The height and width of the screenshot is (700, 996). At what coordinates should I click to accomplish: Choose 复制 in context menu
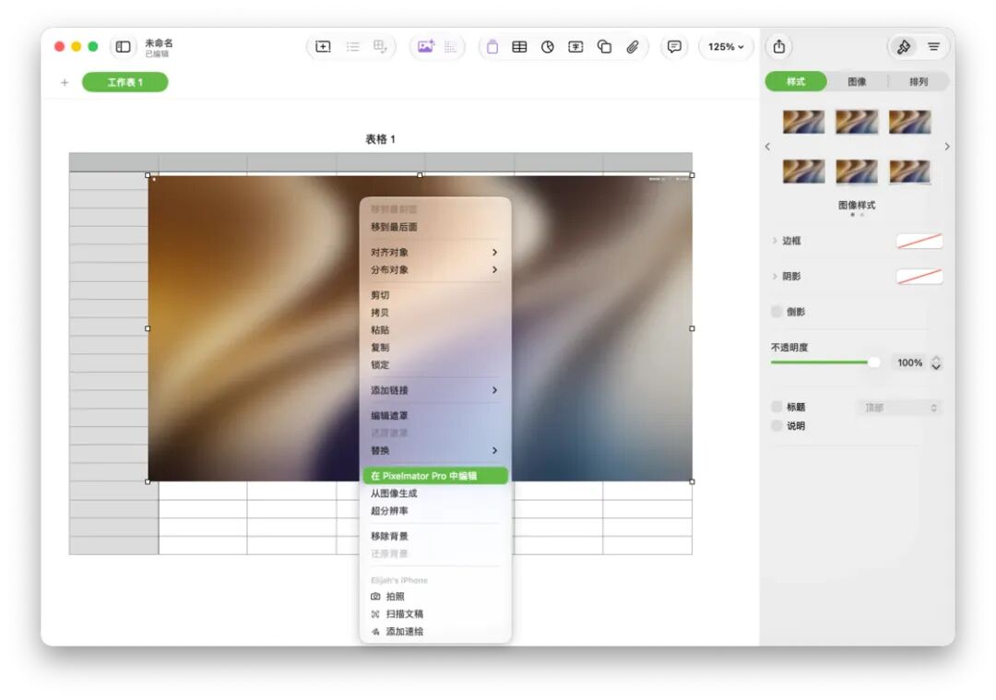point(434,348)
